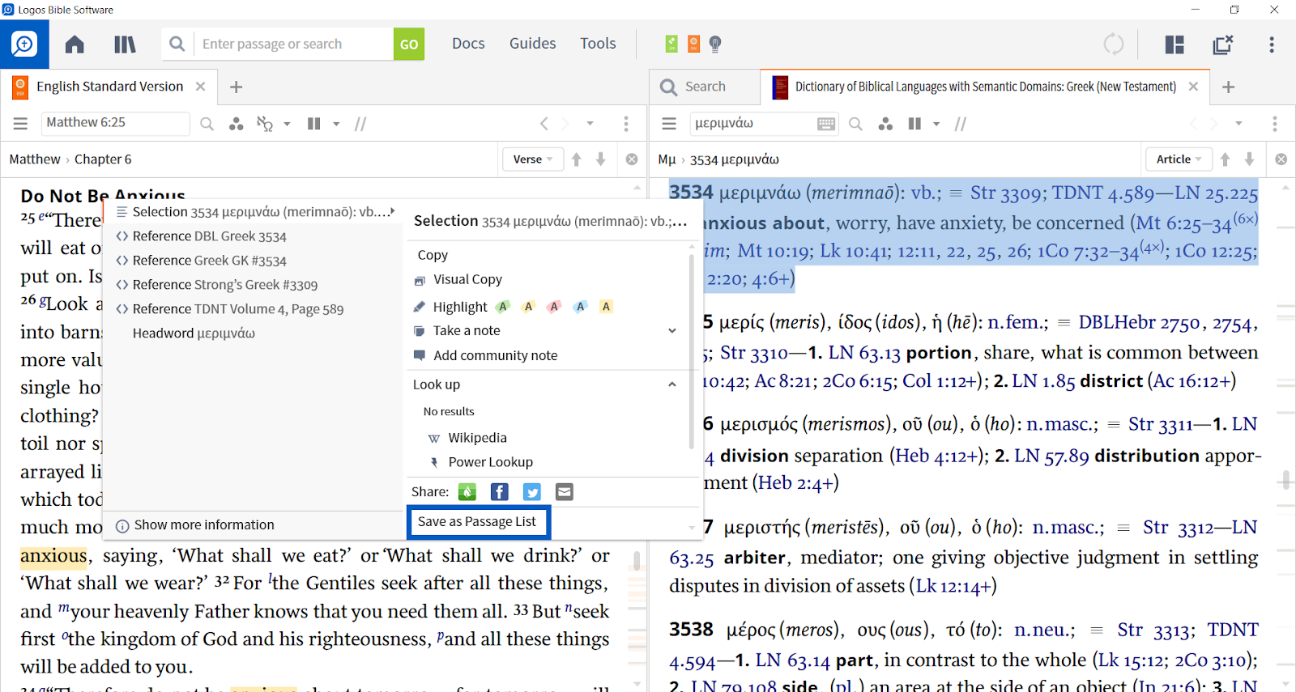Open the Wikipedia lookup
Image resolution: width=1296 pixels, height=692 pixels.
pos(477,438)
